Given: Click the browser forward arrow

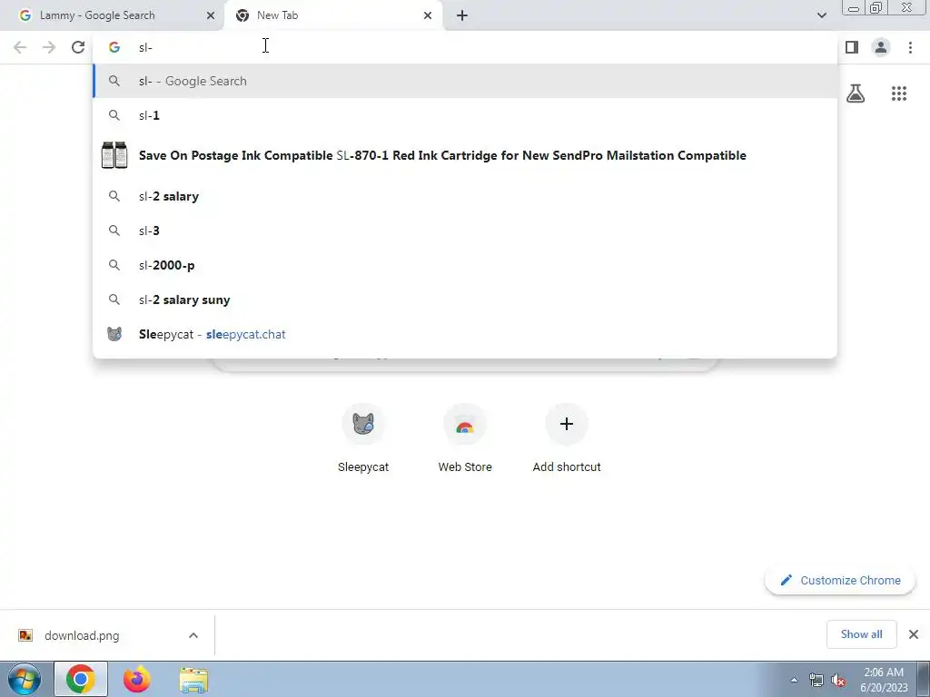Looking at the screenshot, I should pos(49,47).
